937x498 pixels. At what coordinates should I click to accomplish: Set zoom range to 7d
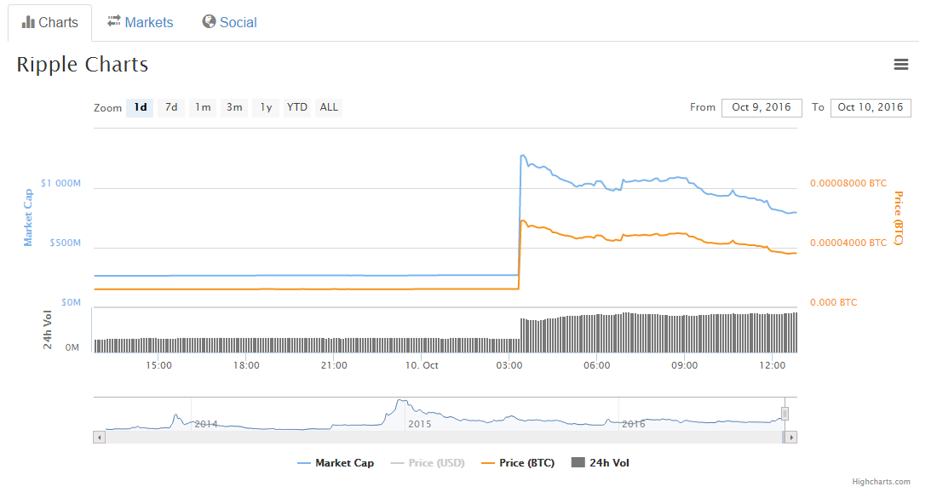171,107
